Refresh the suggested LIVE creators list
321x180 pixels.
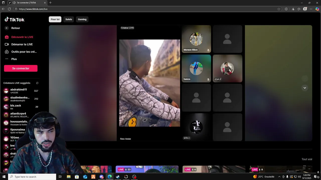37,83
